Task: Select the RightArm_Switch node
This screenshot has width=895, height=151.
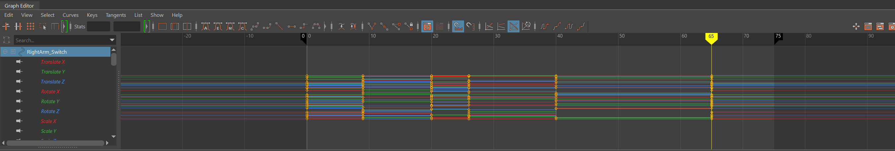Action: pyautogui.click(x=55, y=52)
